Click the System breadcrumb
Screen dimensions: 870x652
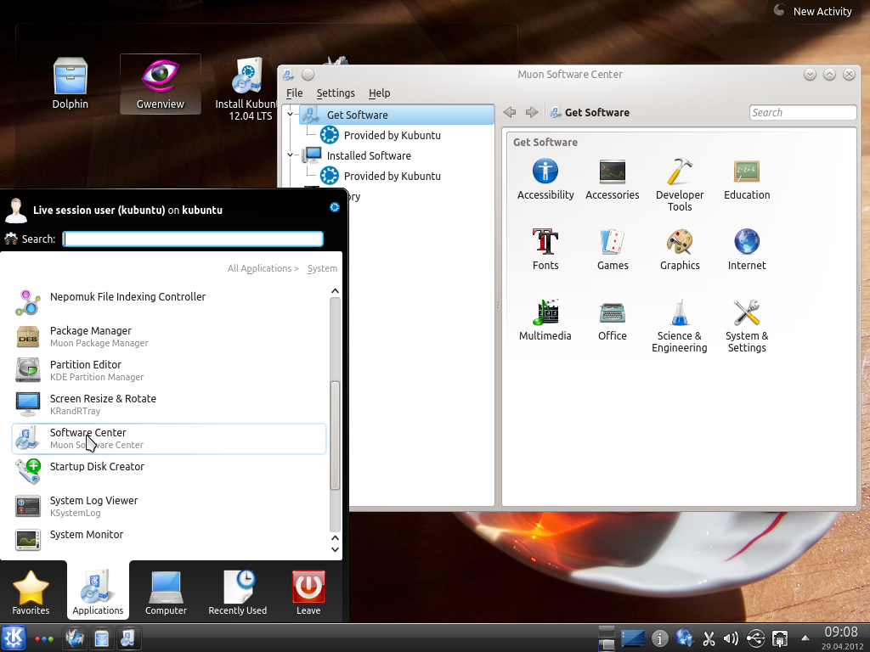coord(322,268)
